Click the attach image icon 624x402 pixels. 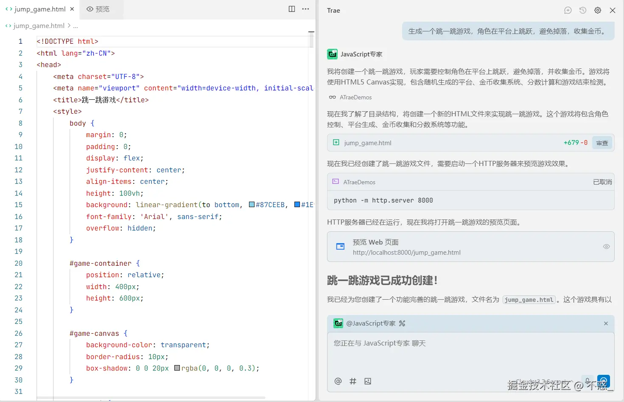coord(368,381)
